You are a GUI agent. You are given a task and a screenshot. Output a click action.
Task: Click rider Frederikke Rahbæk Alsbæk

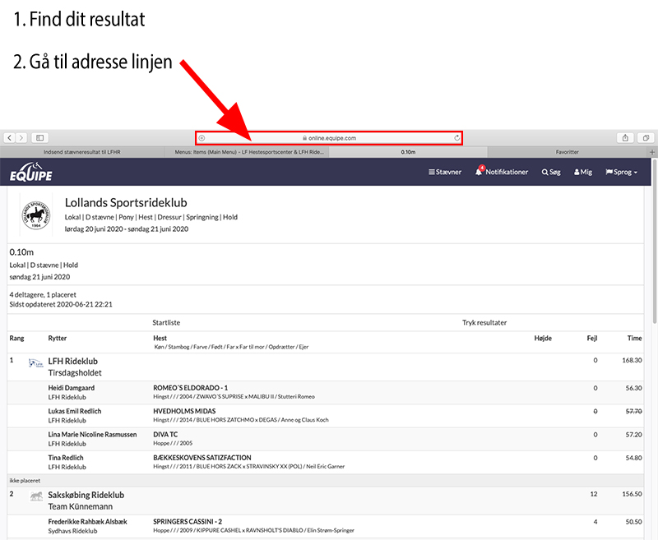(87, 522)
